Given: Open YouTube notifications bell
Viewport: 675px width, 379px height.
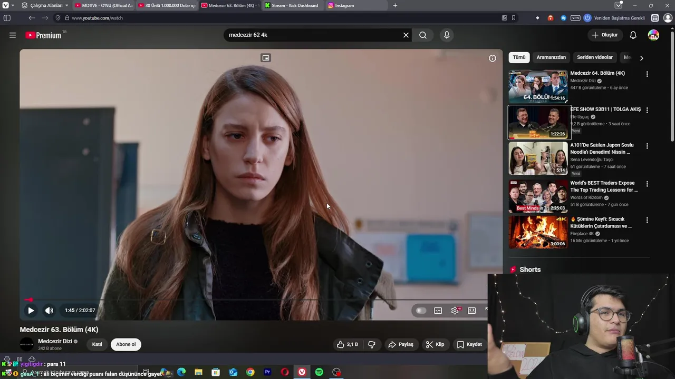Looking at the screenshot, I should (633, 35).
